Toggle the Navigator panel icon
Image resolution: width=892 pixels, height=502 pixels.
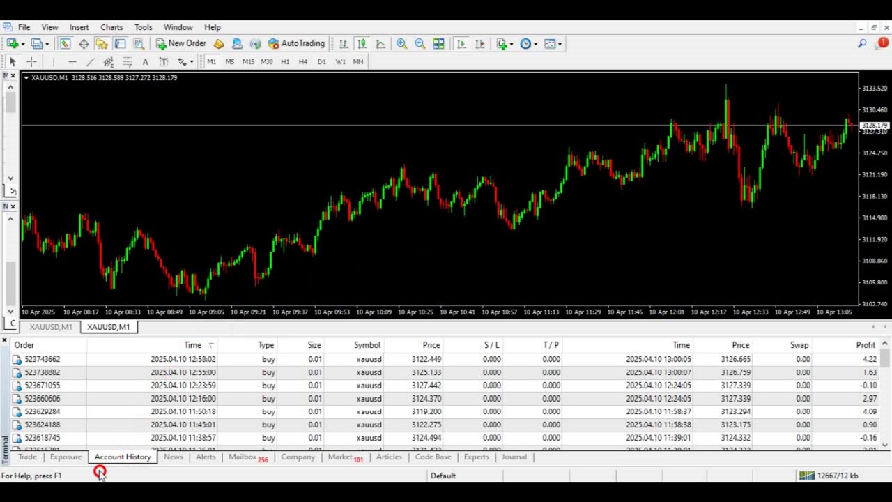pyautogui.click(x=102, y=44)
